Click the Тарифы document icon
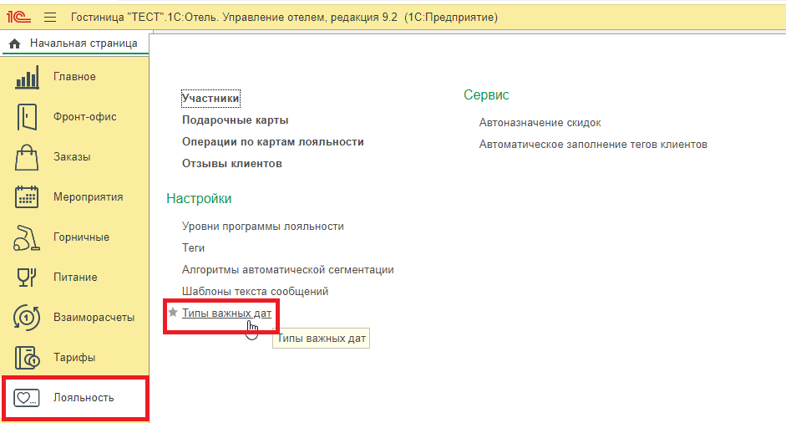The image size is (786, 423). click(27, 358)
